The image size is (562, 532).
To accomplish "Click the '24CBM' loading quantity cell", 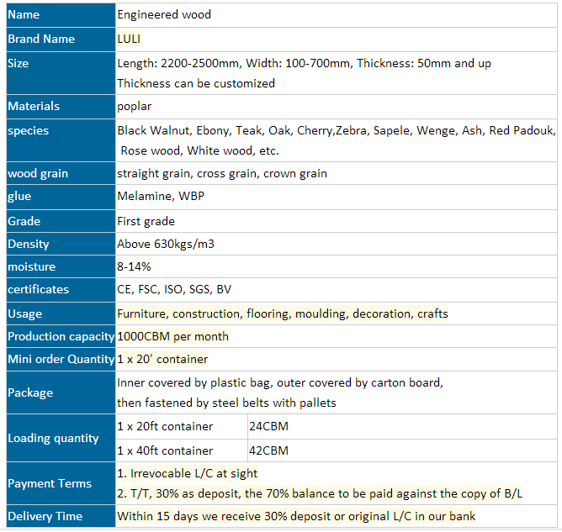I will pyautogui.click(x=269, y=426).
